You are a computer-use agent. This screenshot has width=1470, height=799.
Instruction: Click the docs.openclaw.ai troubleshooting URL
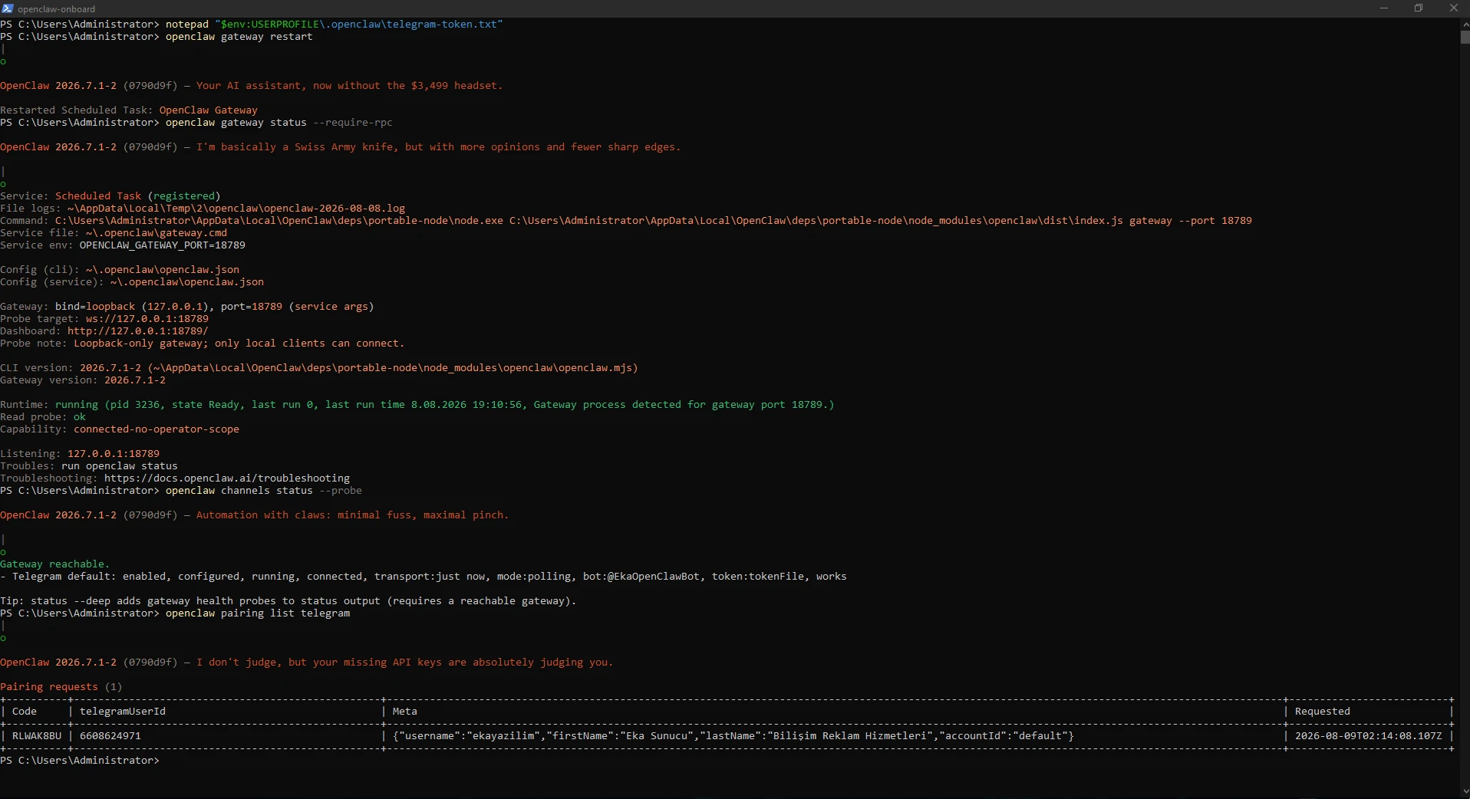pyautogui.click(x=227, y=478)
